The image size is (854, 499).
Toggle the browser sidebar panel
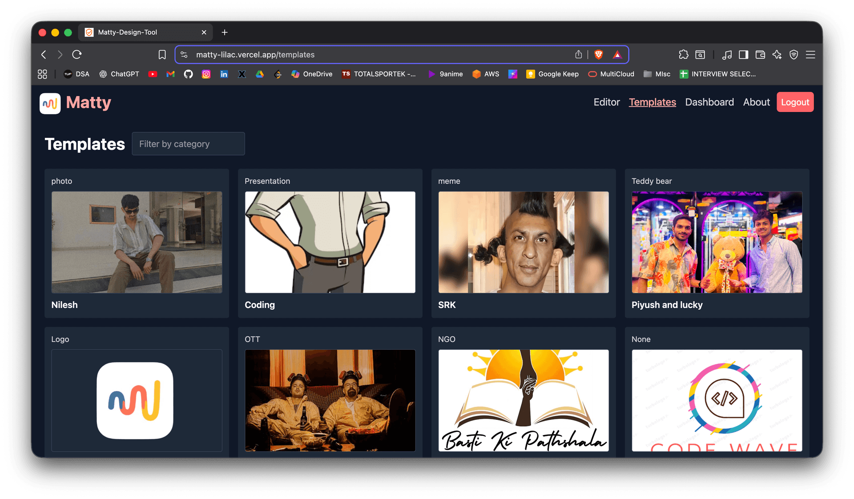(x=743, y=55)
